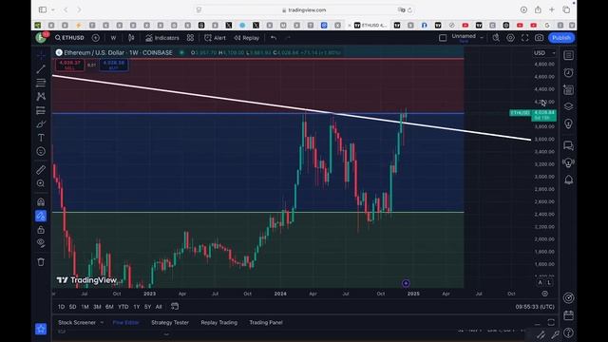Switch to the Replay Trading tab
This screenshot has height=342, width=608.
point(219,322)
